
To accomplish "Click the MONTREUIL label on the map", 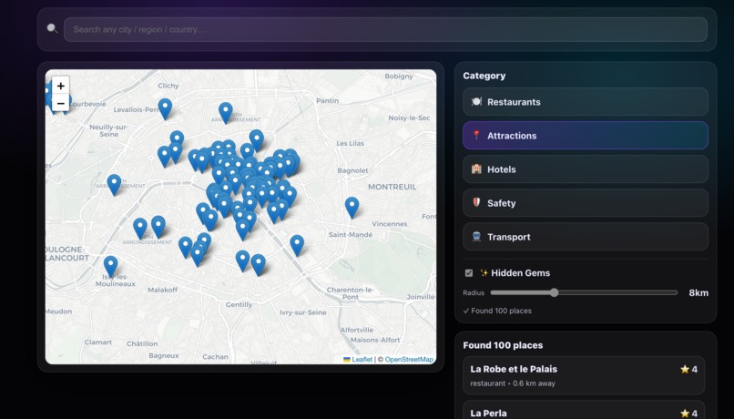I will (392, 187).
